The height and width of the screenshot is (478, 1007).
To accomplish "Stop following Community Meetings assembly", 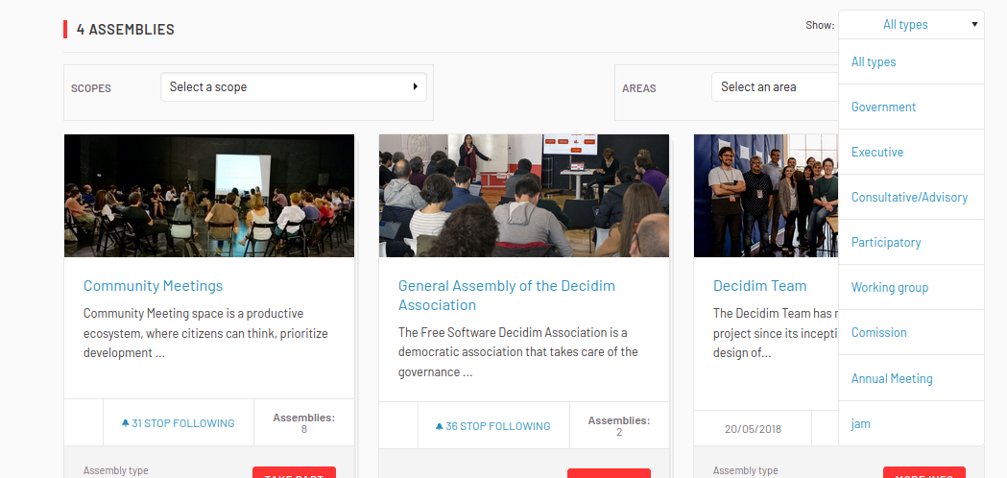I will pyautogui.click(x=182, y=423).
